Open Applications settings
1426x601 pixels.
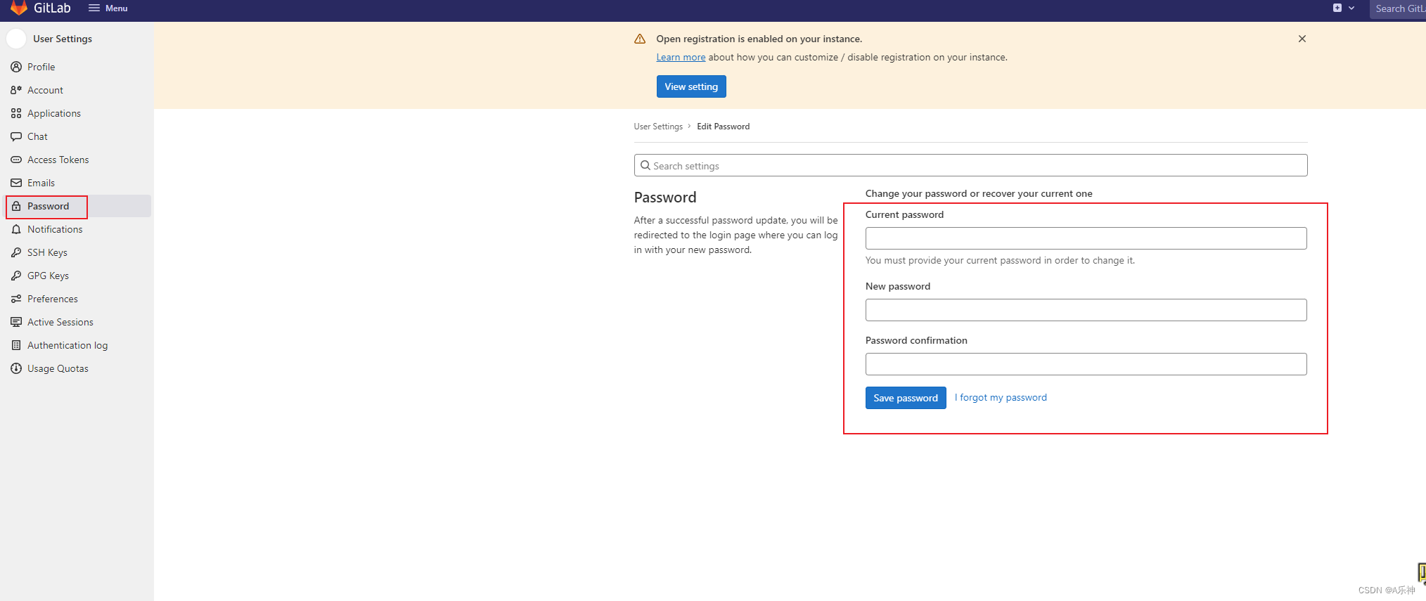click(77, 113)
